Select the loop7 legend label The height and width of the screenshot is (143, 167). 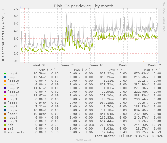pos(13,114)
